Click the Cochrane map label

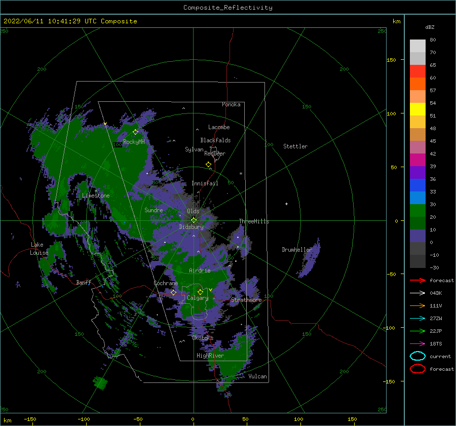(166, 283)
